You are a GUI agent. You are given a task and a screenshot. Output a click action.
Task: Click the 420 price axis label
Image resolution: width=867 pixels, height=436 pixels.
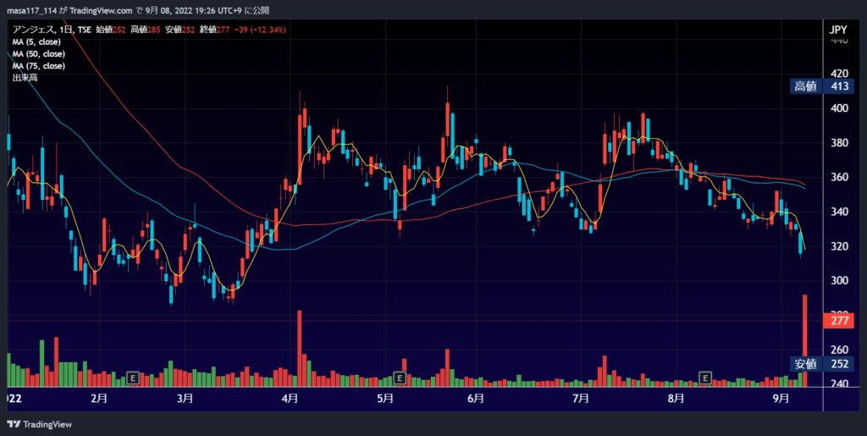839,74
